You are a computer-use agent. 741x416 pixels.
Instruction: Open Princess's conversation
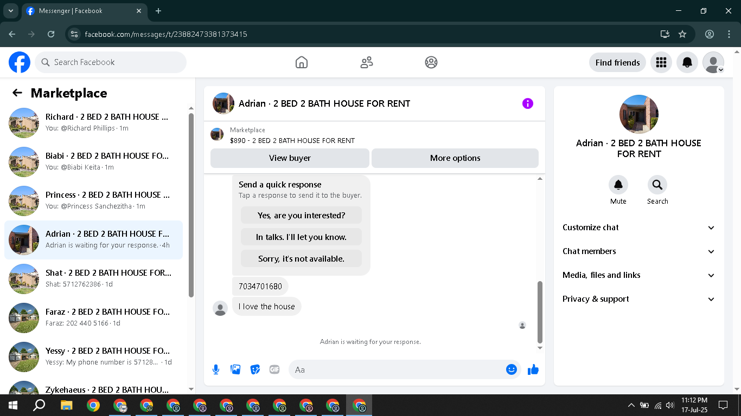[93, 201]
